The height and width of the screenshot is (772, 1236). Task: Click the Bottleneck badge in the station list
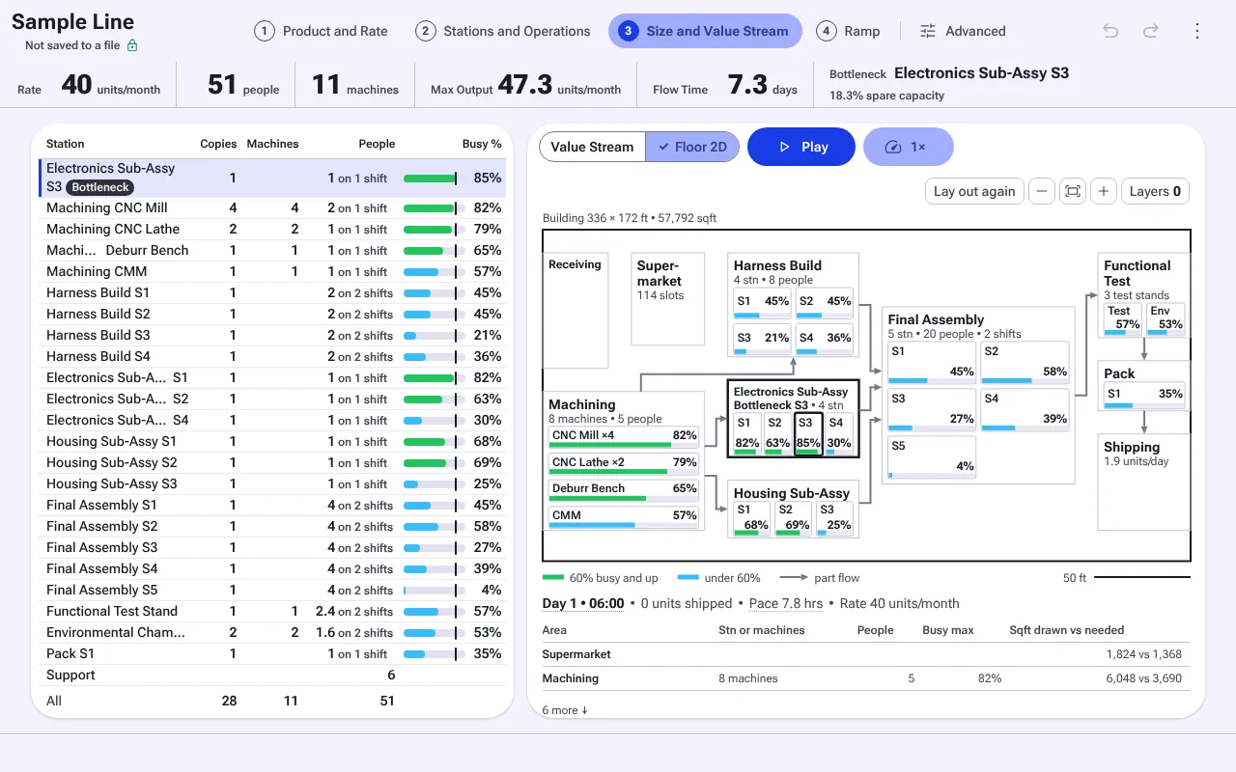pos(100,187)
